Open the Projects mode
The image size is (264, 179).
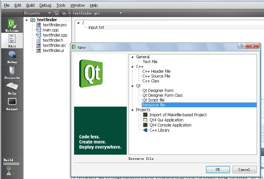[12, 72]
